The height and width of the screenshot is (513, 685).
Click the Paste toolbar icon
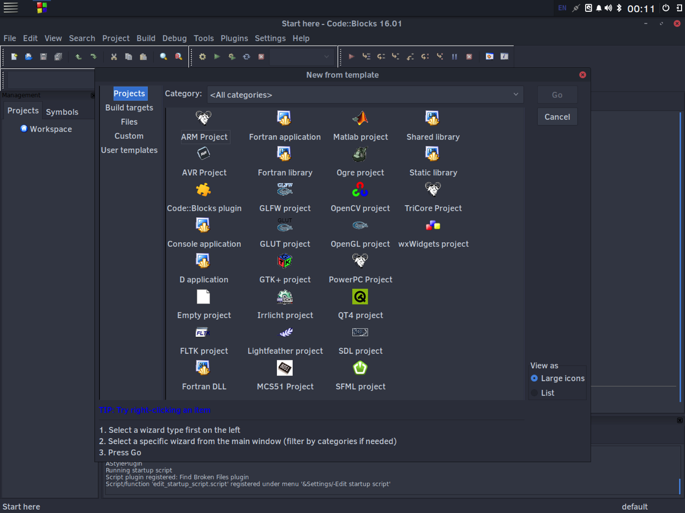[x=143, y=57]
